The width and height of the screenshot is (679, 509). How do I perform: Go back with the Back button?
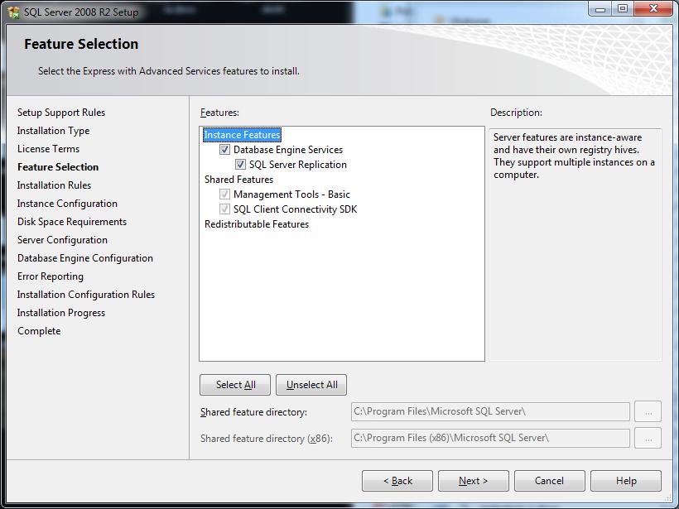(x=397, y=481)
